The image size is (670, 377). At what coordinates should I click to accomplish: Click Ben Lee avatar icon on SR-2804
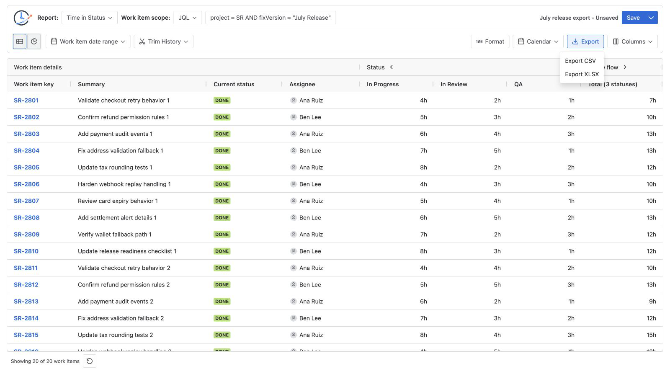[x=294, y=151]
